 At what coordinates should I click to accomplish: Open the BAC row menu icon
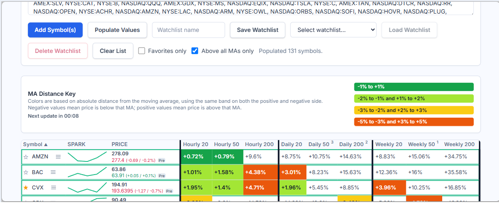tap(53, 172)
